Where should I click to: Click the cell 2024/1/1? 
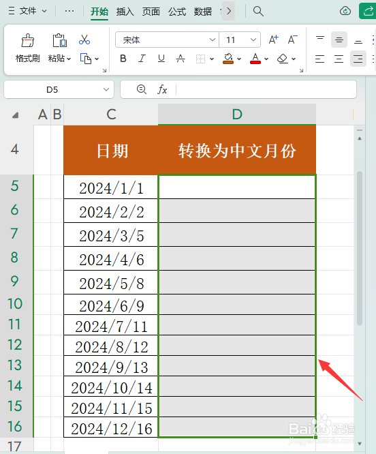click(x=111, y=187)
